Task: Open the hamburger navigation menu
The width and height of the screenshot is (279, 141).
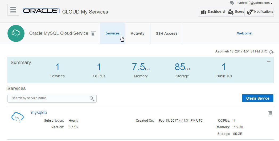Action: click(x=13, y=10)
